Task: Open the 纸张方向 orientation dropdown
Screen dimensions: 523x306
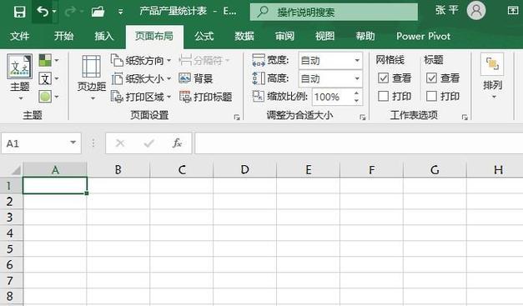Action: [141, 61]
